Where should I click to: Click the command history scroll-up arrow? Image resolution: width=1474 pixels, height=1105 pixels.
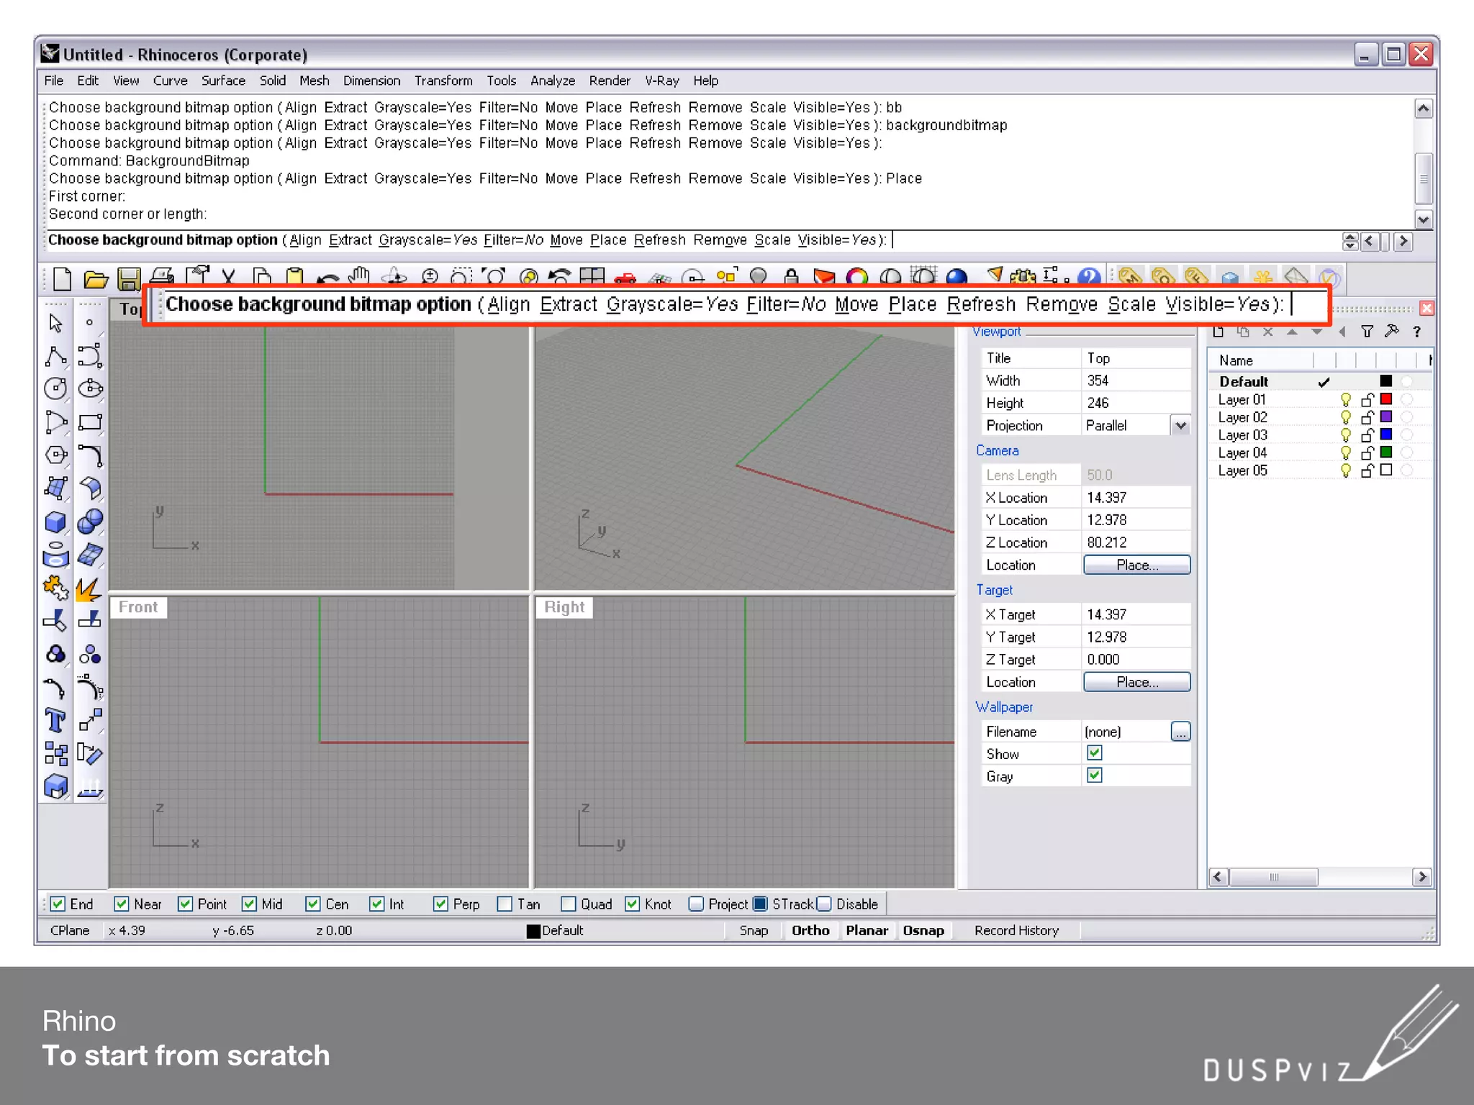(1424, 109)
